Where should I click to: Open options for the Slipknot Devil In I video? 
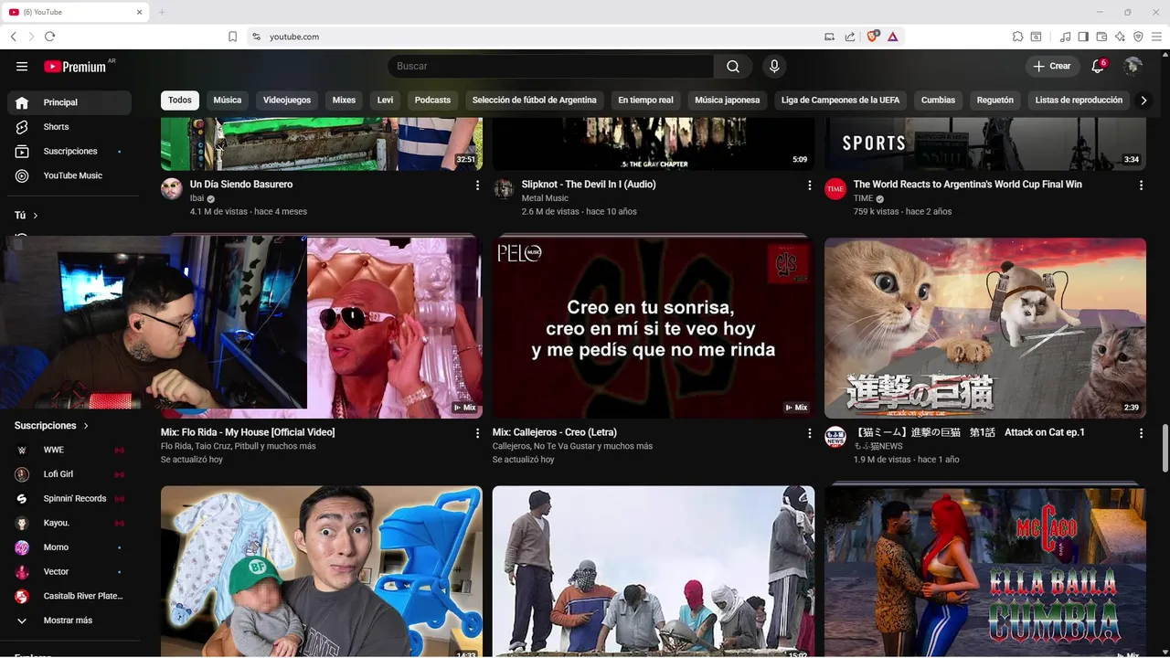coord(809,186)
